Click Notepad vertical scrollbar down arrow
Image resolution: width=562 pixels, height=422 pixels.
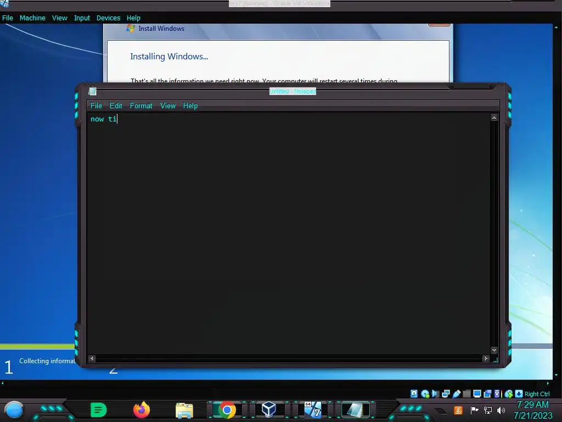tap(494, 350)
